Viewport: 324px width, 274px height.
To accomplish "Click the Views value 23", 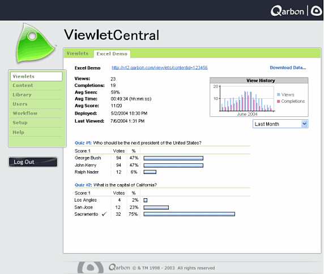I will pyautogui.click(x=113, y=79).
